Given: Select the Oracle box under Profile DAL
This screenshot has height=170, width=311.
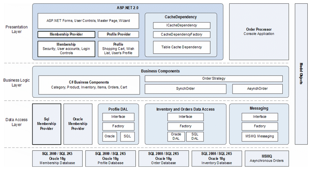Looking at the screenshot, I should pos(110,137).
